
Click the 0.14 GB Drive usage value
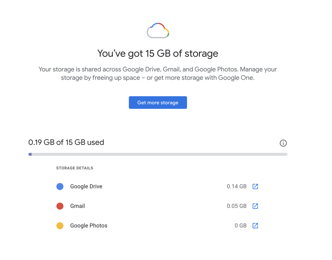pos(236,186)
